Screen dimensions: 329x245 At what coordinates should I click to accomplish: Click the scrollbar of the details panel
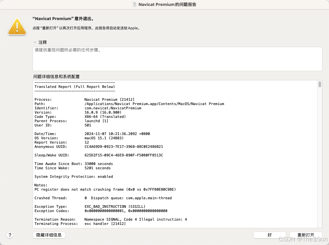pyautogui.click(x=319, y=85)
